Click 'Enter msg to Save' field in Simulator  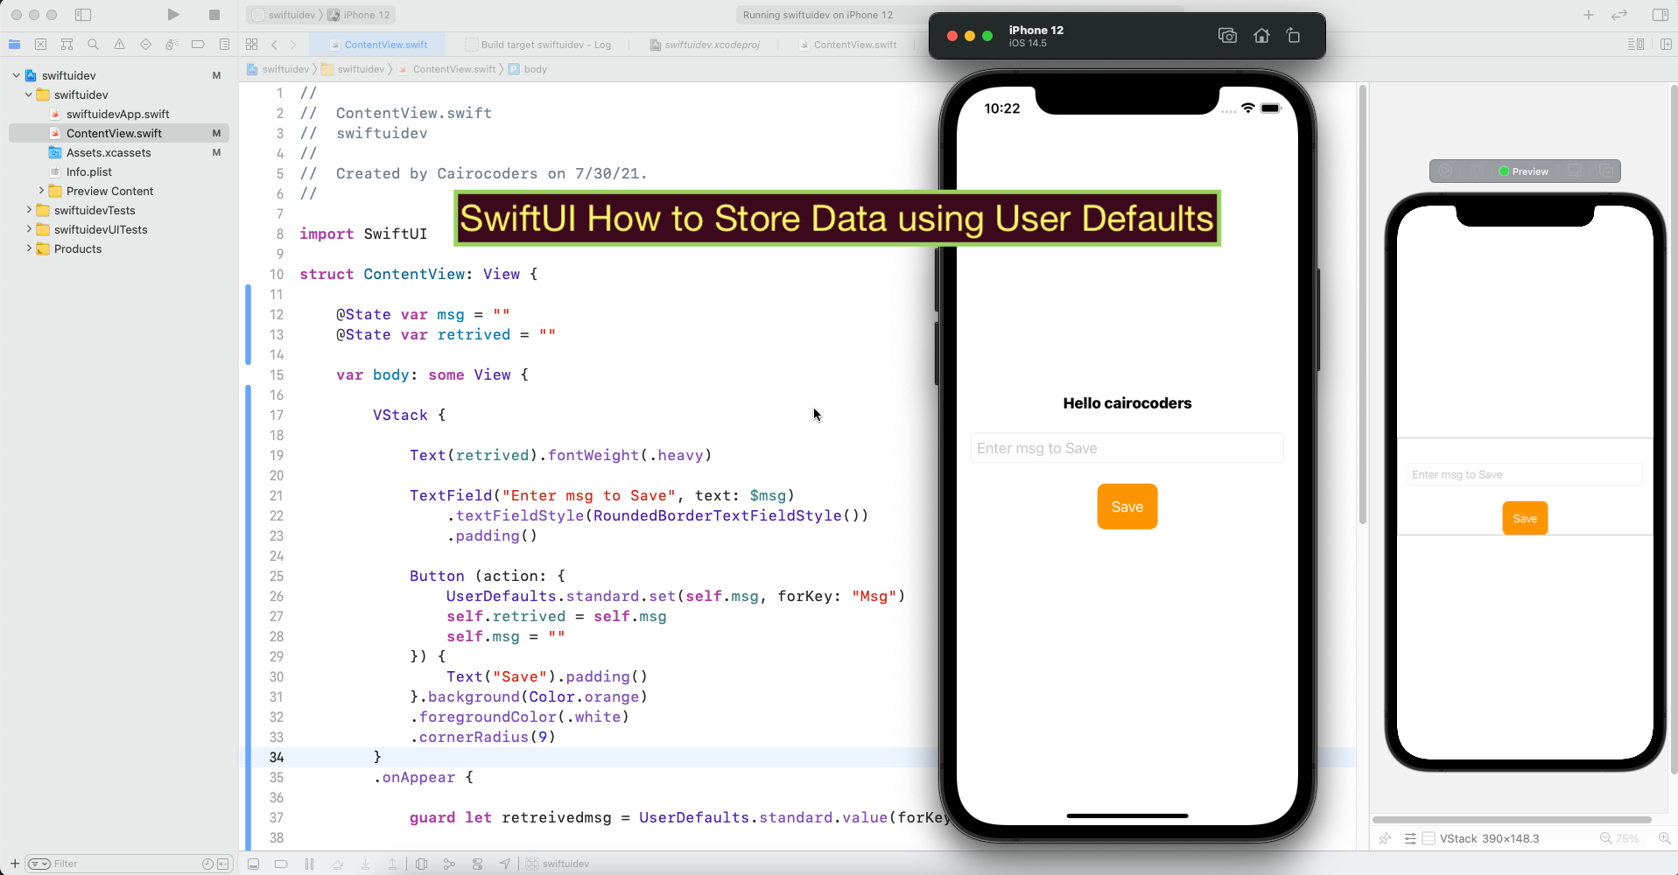[x=1127, y=448]
